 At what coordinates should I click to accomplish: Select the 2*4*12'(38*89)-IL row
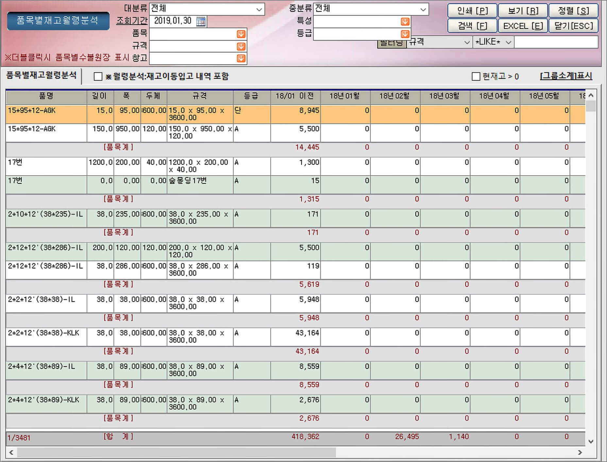coord(295,370)
